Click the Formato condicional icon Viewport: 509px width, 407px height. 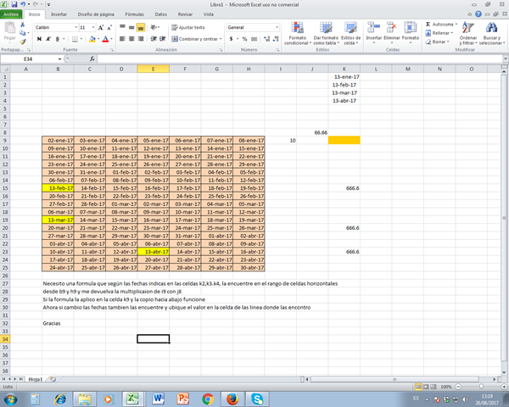pyautogui.click(x=299, y=29)
